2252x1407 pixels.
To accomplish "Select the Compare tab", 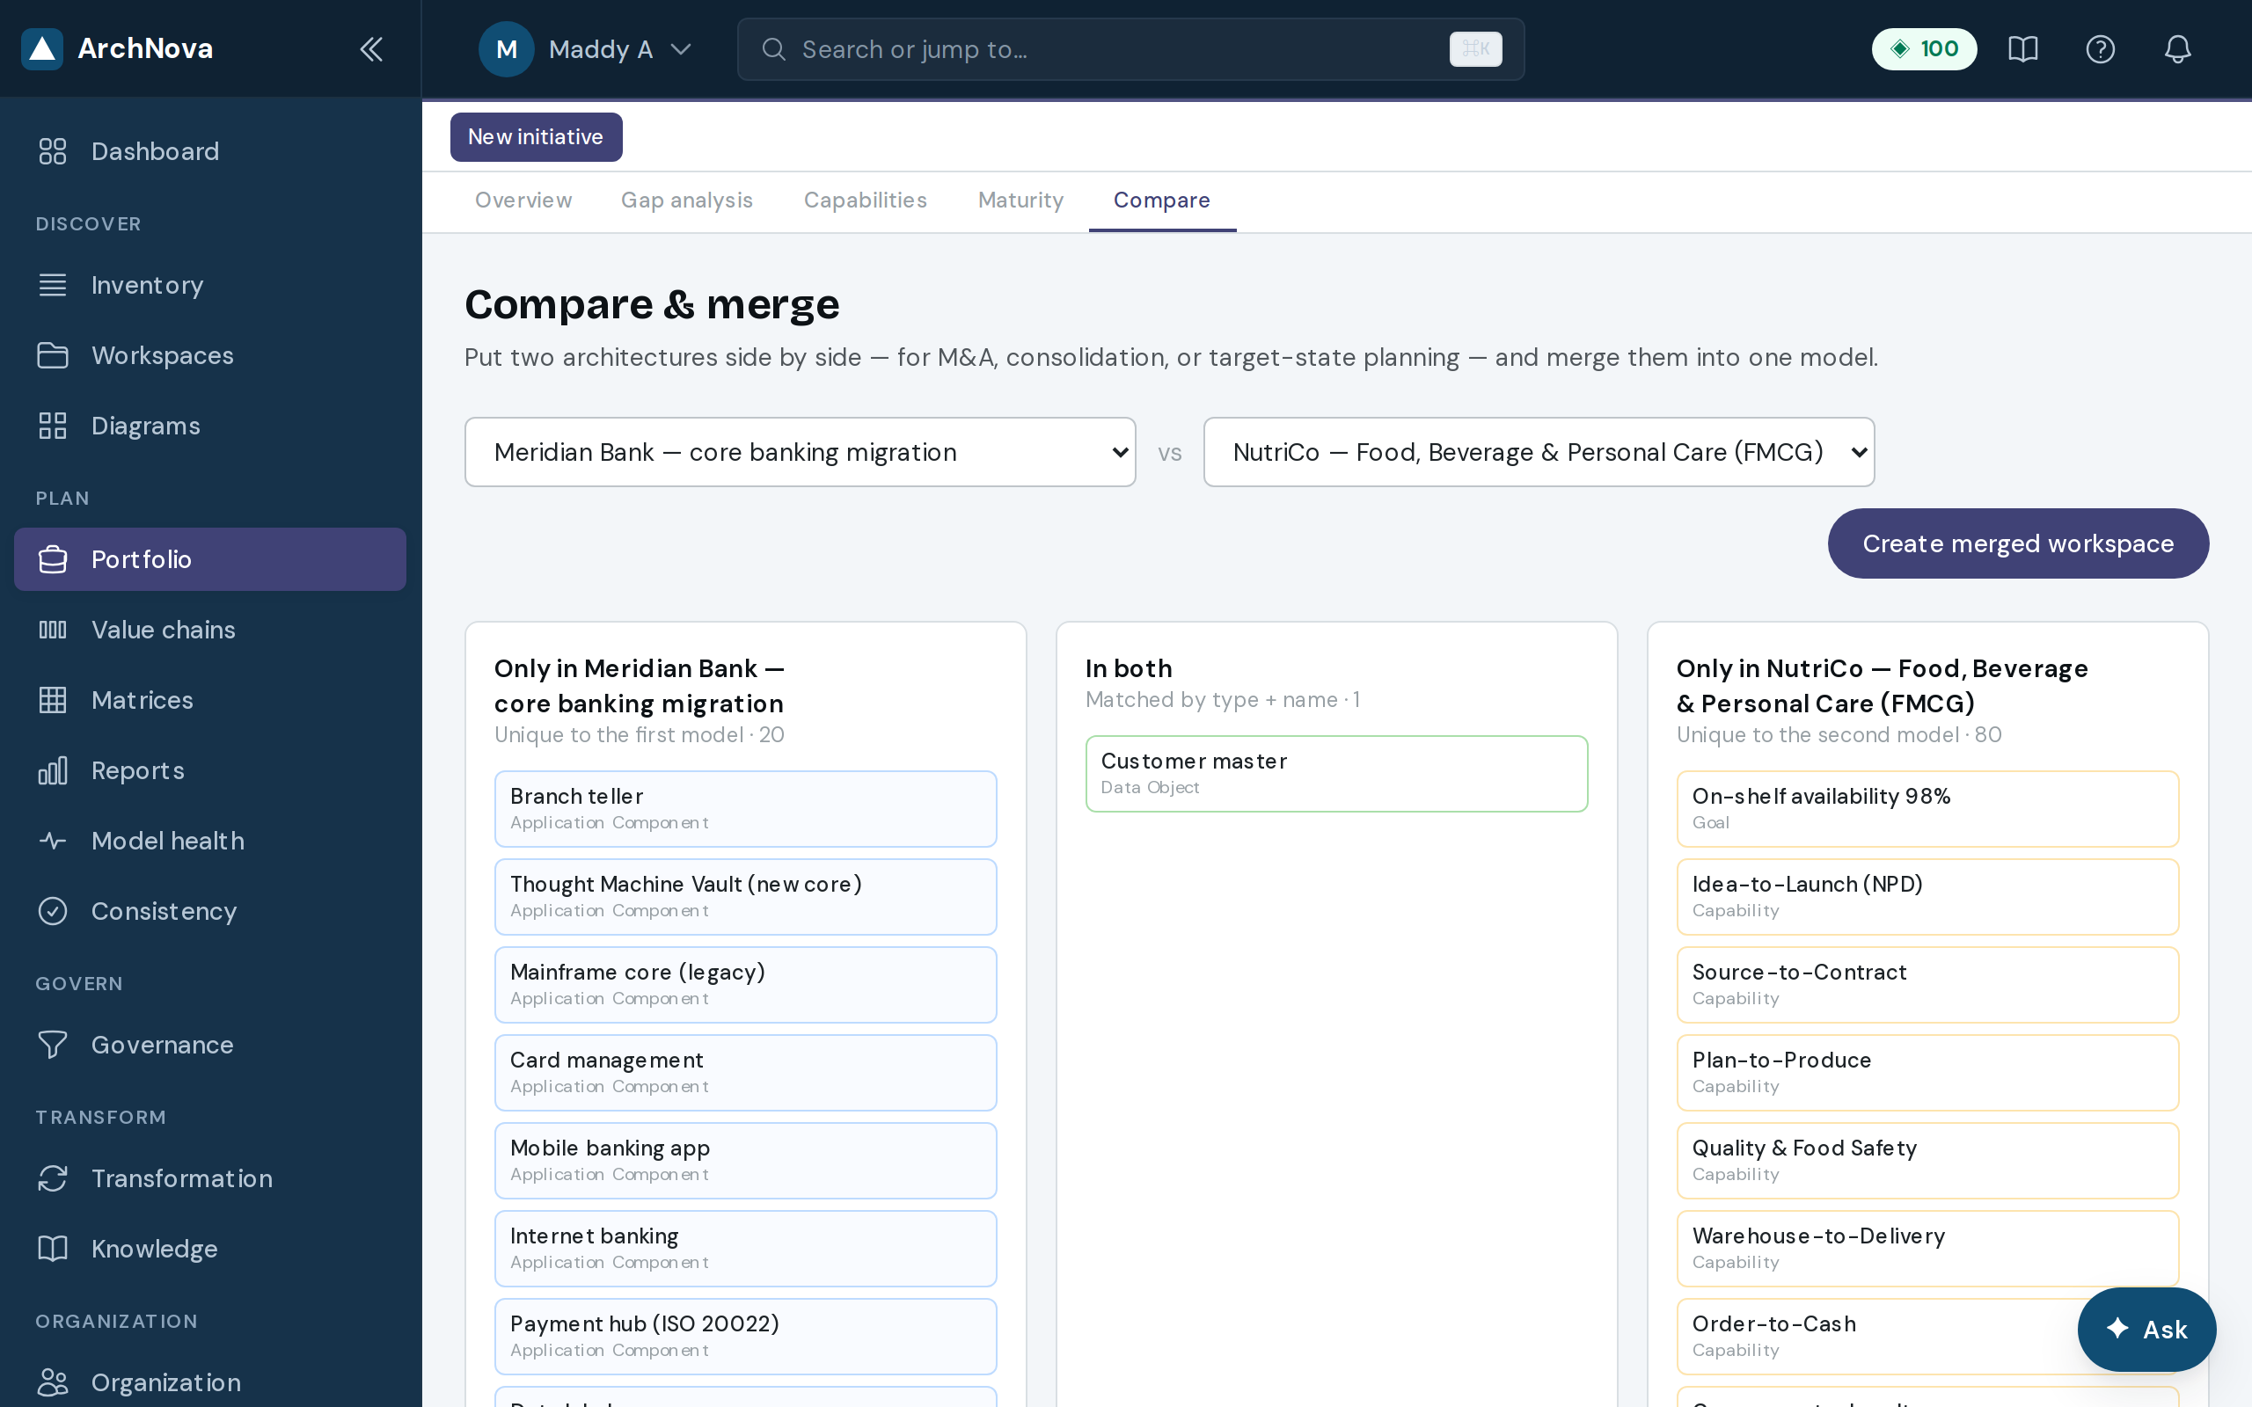I will (x=1161, y=200).
